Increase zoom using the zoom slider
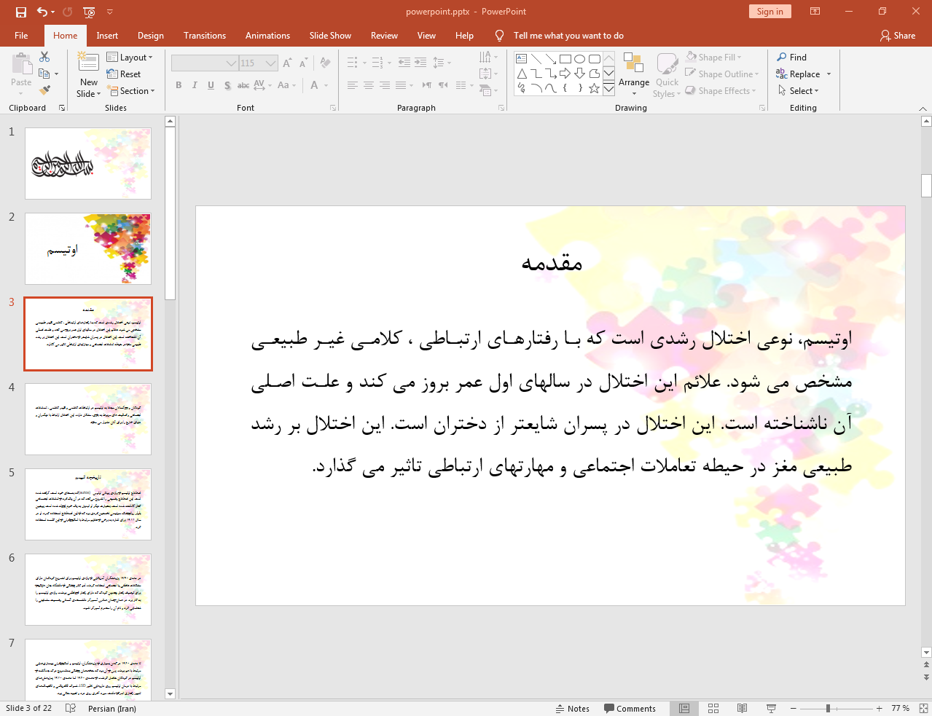Image resolution: width=932 pixels, height=716 pixels. click(x=879, y=708)
